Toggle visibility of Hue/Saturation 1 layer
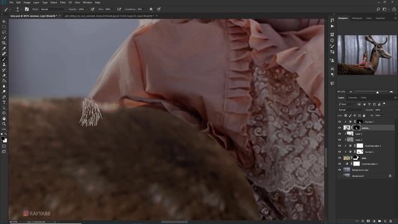This screenshot has height=224, width=398. [340, 146]
